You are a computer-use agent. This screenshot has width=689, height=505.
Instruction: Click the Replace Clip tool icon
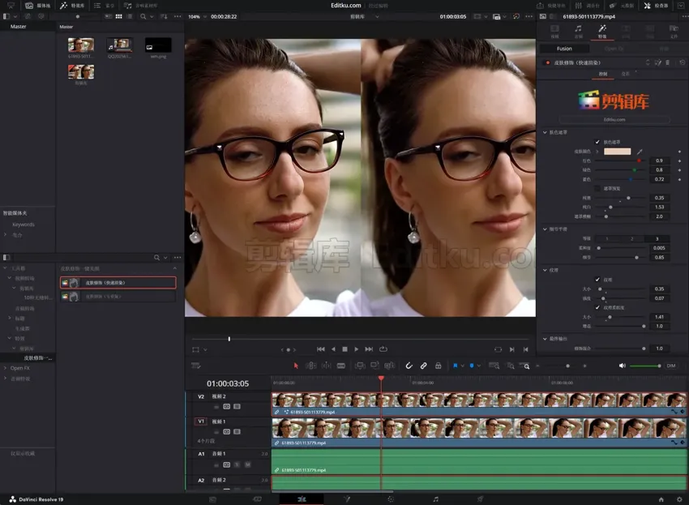tap(390, 366)
